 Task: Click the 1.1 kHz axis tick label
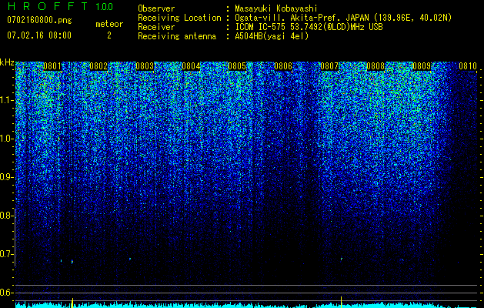[x=5, y=100]
